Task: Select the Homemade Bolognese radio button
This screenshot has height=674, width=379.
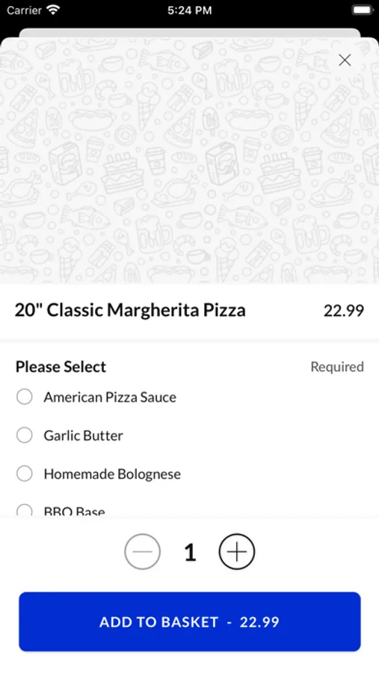Action: pyautogui.click(x=25, y=474)
